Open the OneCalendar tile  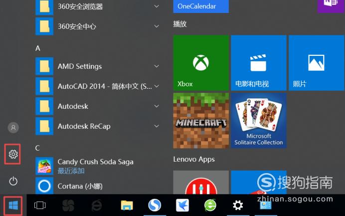(x=201, y=6)
